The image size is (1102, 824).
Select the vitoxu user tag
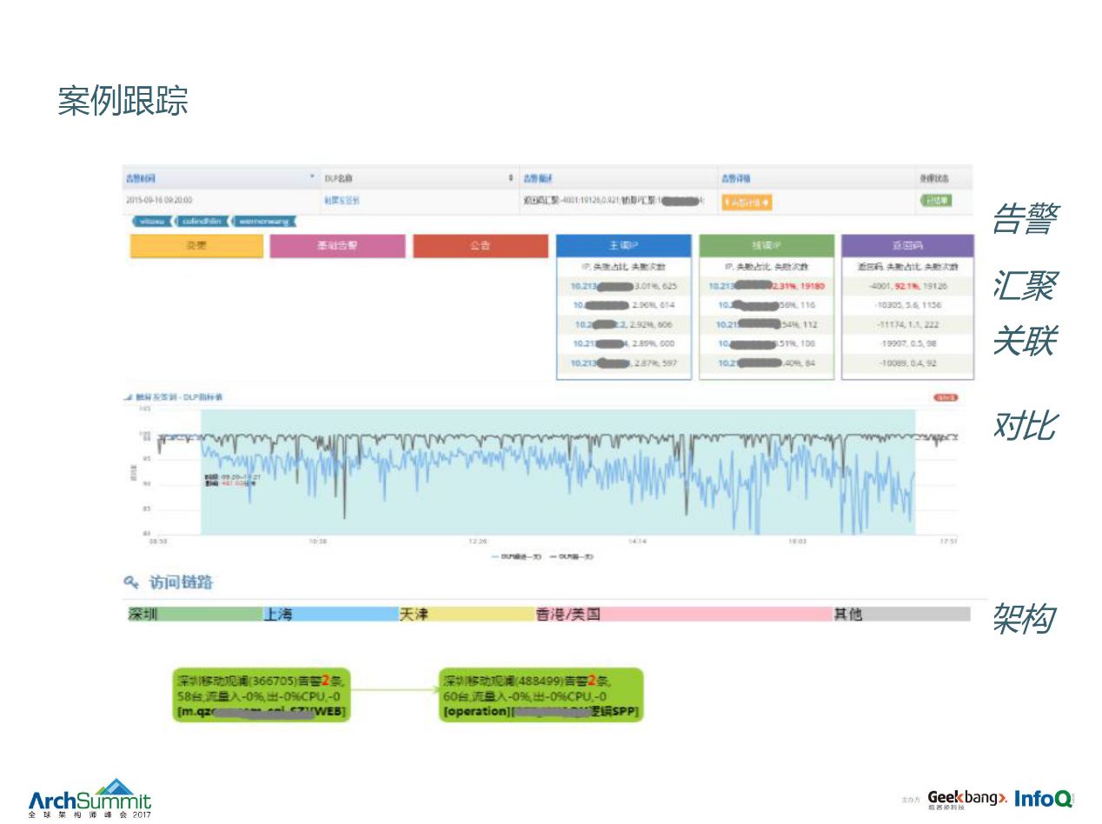click(x=151, y=222)
